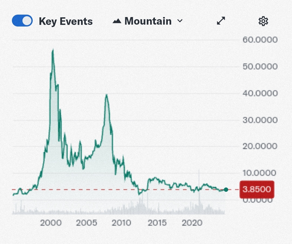
Task: Open chart settings via gear icon
Action: pos(263,21)
